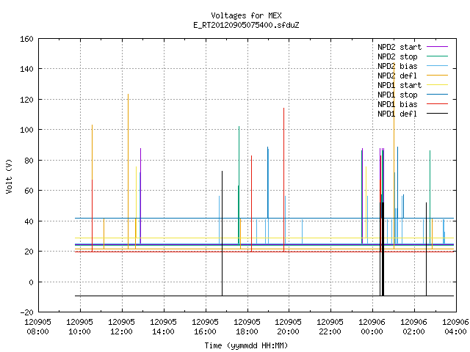Click the green spike reaching 102 V before 18:00
This screenshot has height=352, width=470.
(239, 186)
